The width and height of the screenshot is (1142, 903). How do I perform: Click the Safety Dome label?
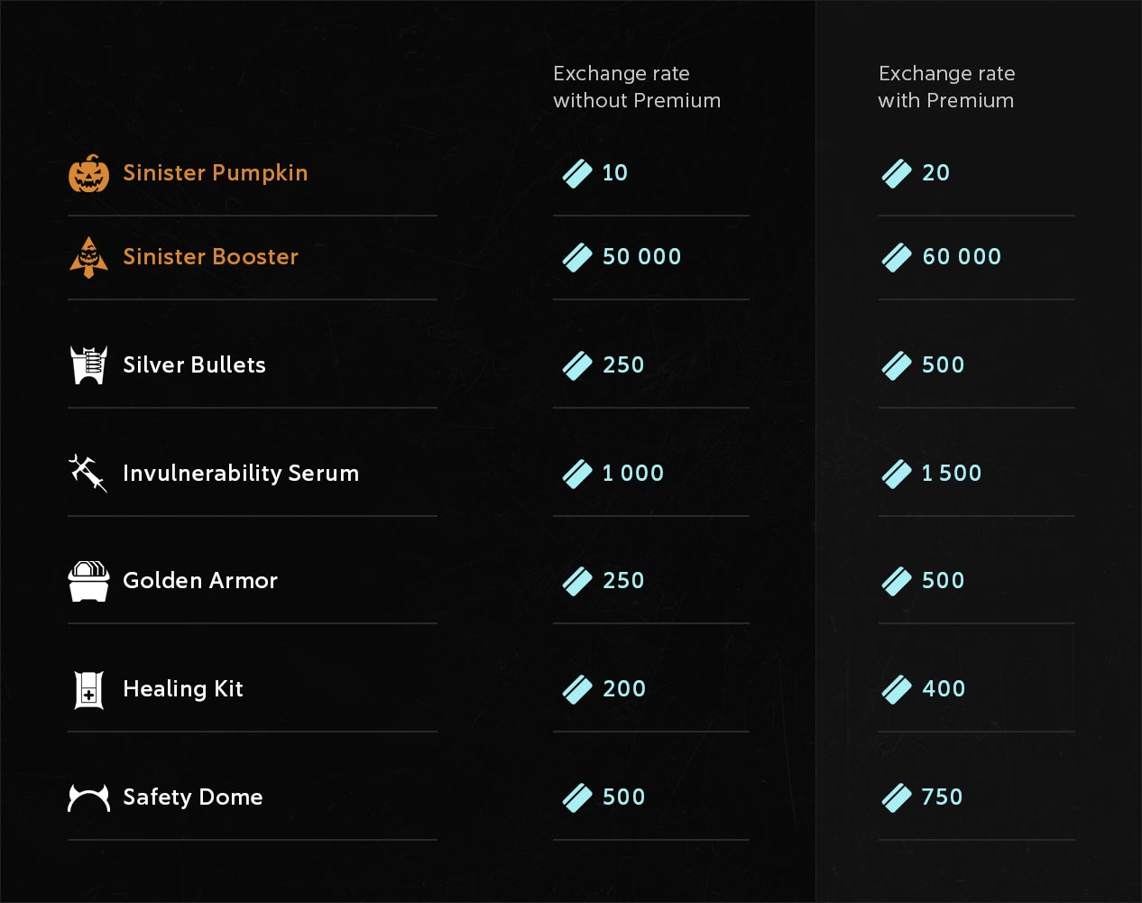tap(193, 797)
